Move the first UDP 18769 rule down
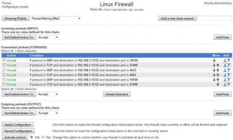This screenshot has width=233, height=140. (214, 60)
